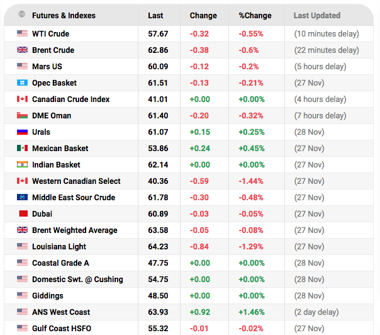Click the flag beside Middle East Sour Crude
This screenshot has width=380, height=335.
click(x=22, y=197)
